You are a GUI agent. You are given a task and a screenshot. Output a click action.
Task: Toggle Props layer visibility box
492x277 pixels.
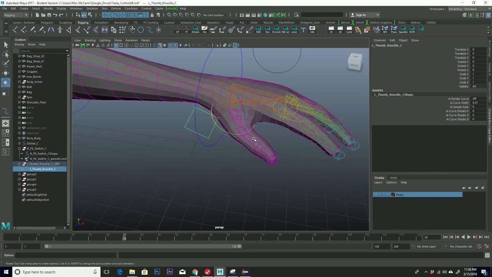[376, 195]
